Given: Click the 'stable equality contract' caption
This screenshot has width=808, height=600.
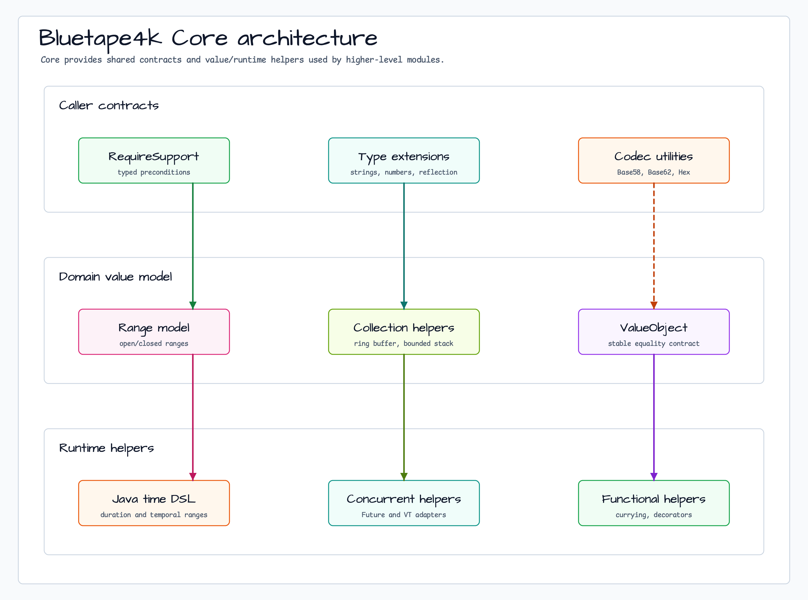Looking at the screenshot, I should point(654,344).
